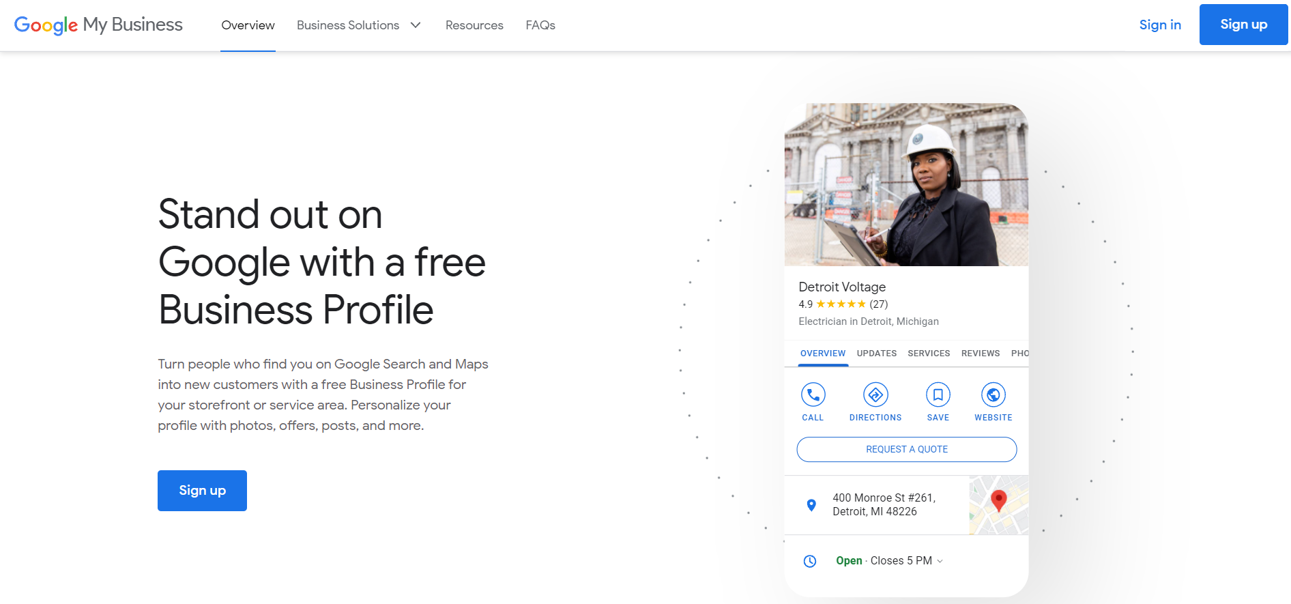Screen dimensions: 1291x604
Task: Click the blue location pin icon
Action: click(x=811, y=505)
